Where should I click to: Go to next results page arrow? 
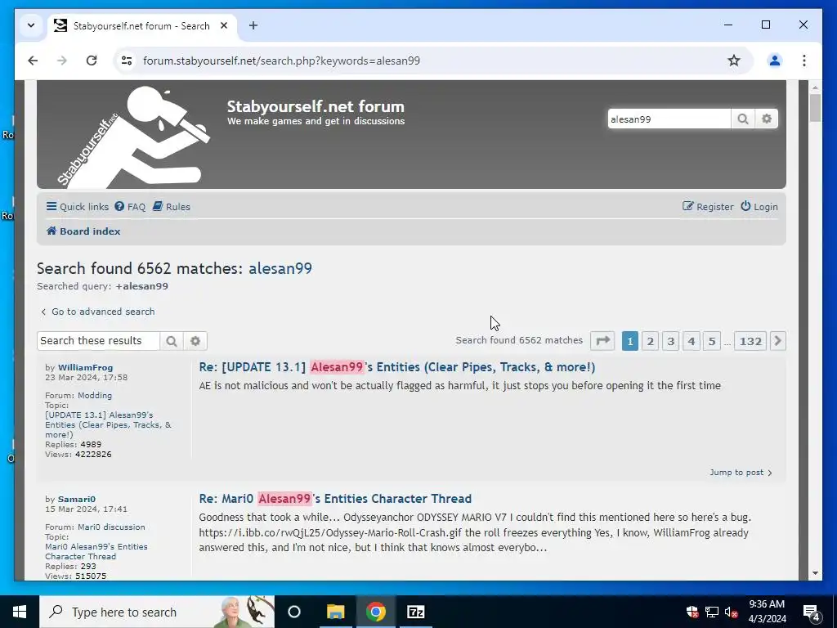[x=778, y=341]
